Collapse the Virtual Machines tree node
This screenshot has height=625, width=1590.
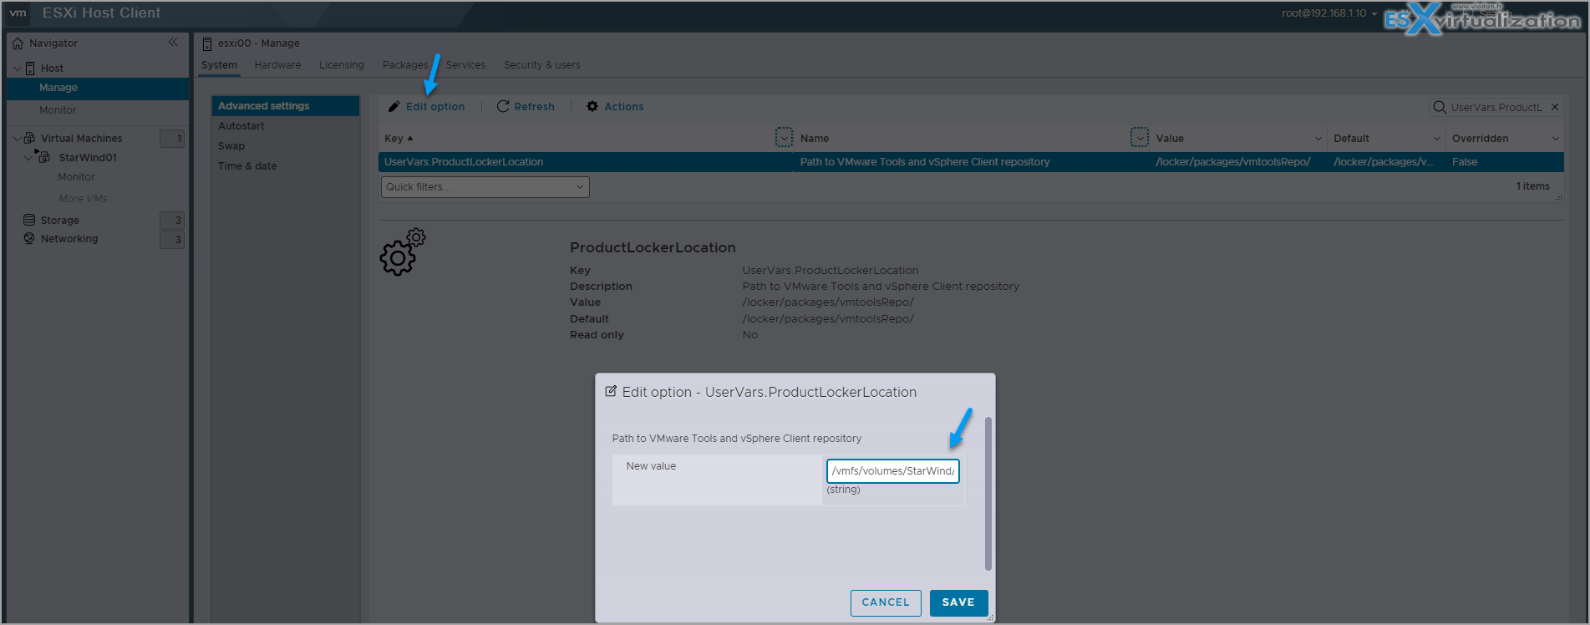tap(18, 138)
